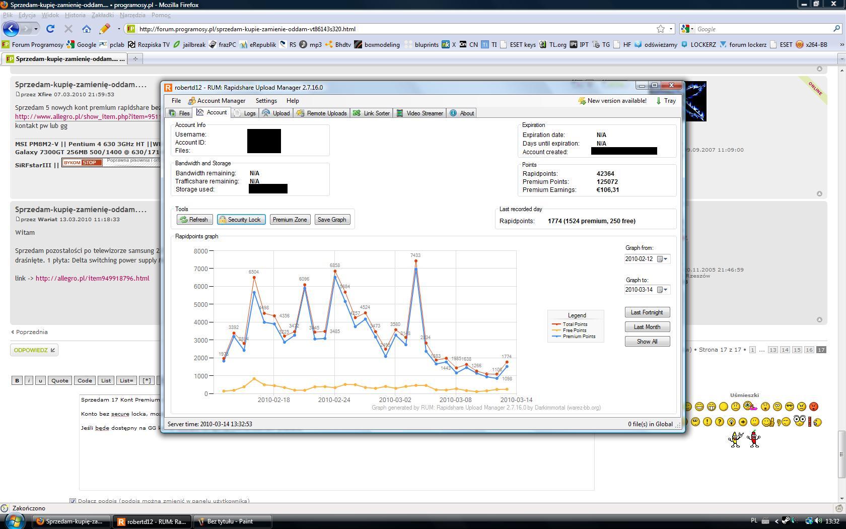The image size is (846, 529).
Task: Click the pencil highlighter toolbar icon
Action: [x=105, y=29]
